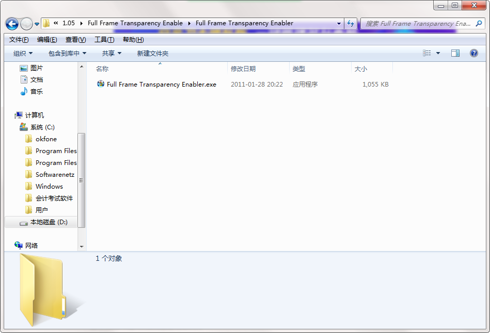Open the 会计考试软件 folder

tap(54, 198)
